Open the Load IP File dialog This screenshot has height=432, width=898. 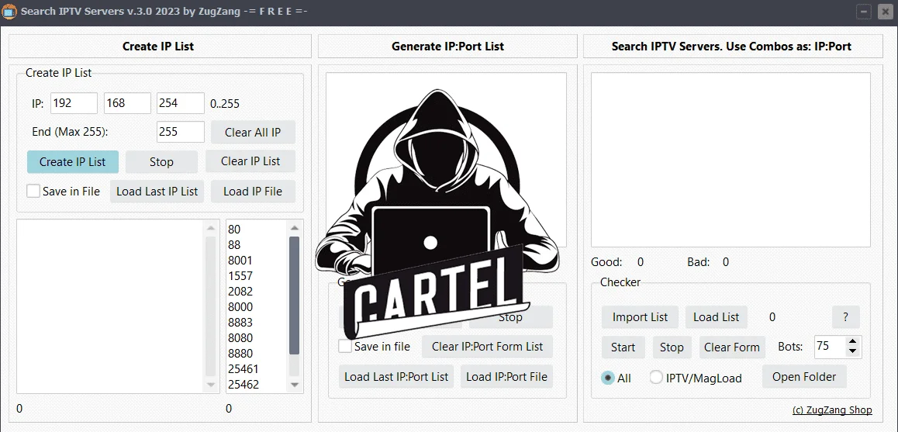tap(253, 192)
